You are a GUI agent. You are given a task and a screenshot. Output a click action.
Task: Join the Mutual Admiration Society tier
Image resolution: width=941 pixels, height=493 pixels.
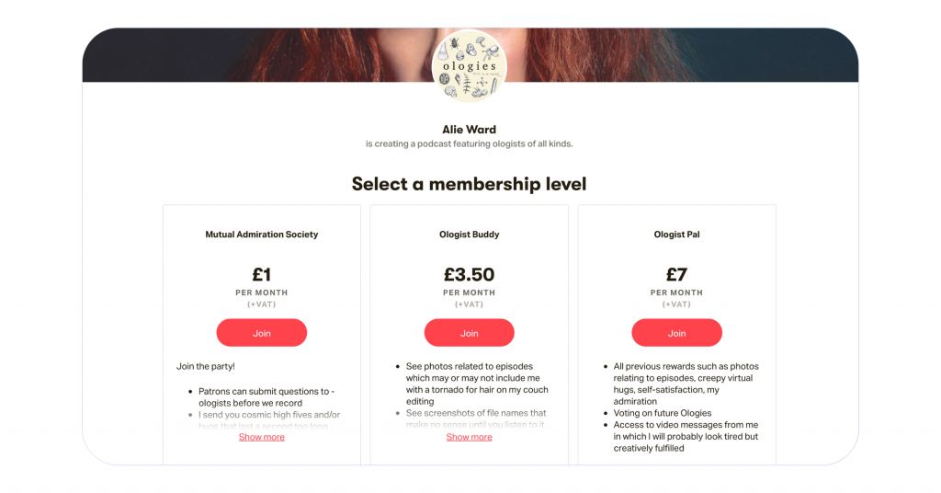pyautogui.click(x=262, y=333)
